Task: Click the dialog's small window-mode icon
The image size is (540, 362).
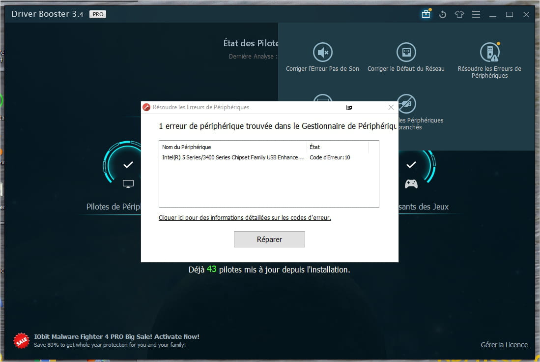Action: coord(349,107)
